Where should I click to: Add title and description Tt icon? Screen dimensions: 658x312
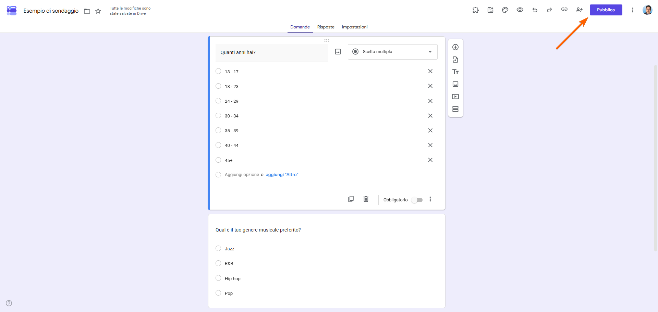pyautogui.click(x=455, y=72)
